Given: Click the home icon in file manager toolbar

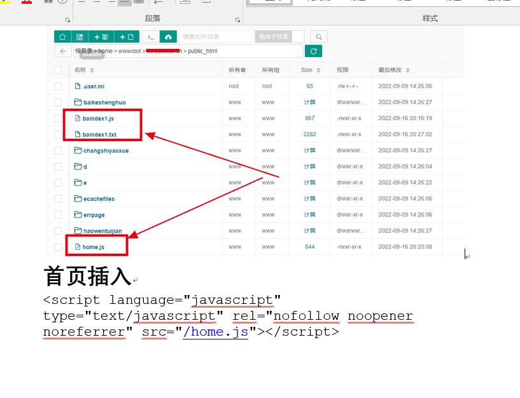Looking at the screenshot, I should (62, 37).
